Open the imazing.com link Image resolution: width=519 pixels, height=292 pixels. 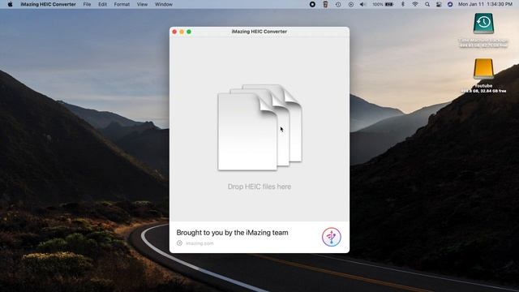point(199,243)
